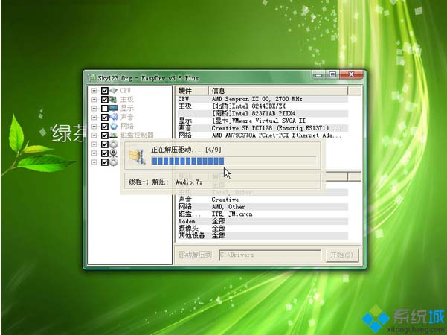Image resolution: width=447 pixels, height=335 pixels.
Task: Expand the CPU tree node
Action: coord(94,91)
